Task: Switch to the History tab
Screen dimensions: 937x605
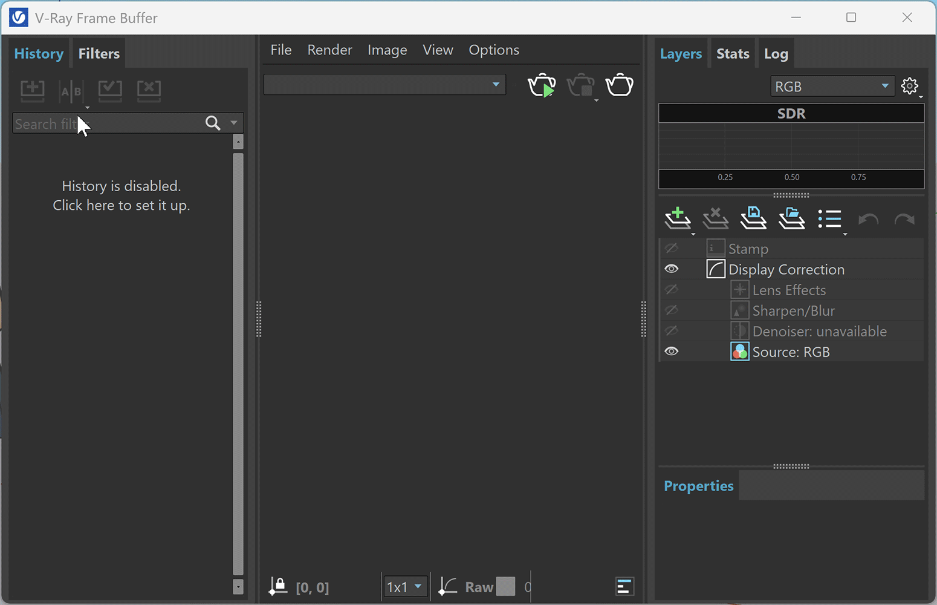Action: coord(39,53)
